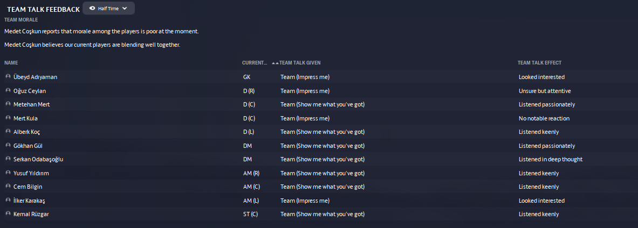The image size is (638, 228).
Task: Open Serkan Odabaşoğlu player profile
Action: point(38,159)
